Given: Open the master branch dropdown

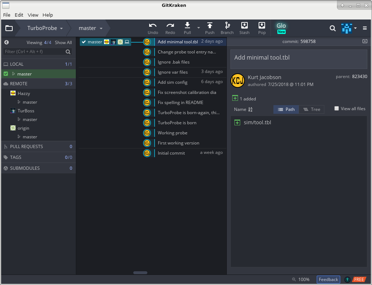Looking at the screenshot, I should pos(90,28).
